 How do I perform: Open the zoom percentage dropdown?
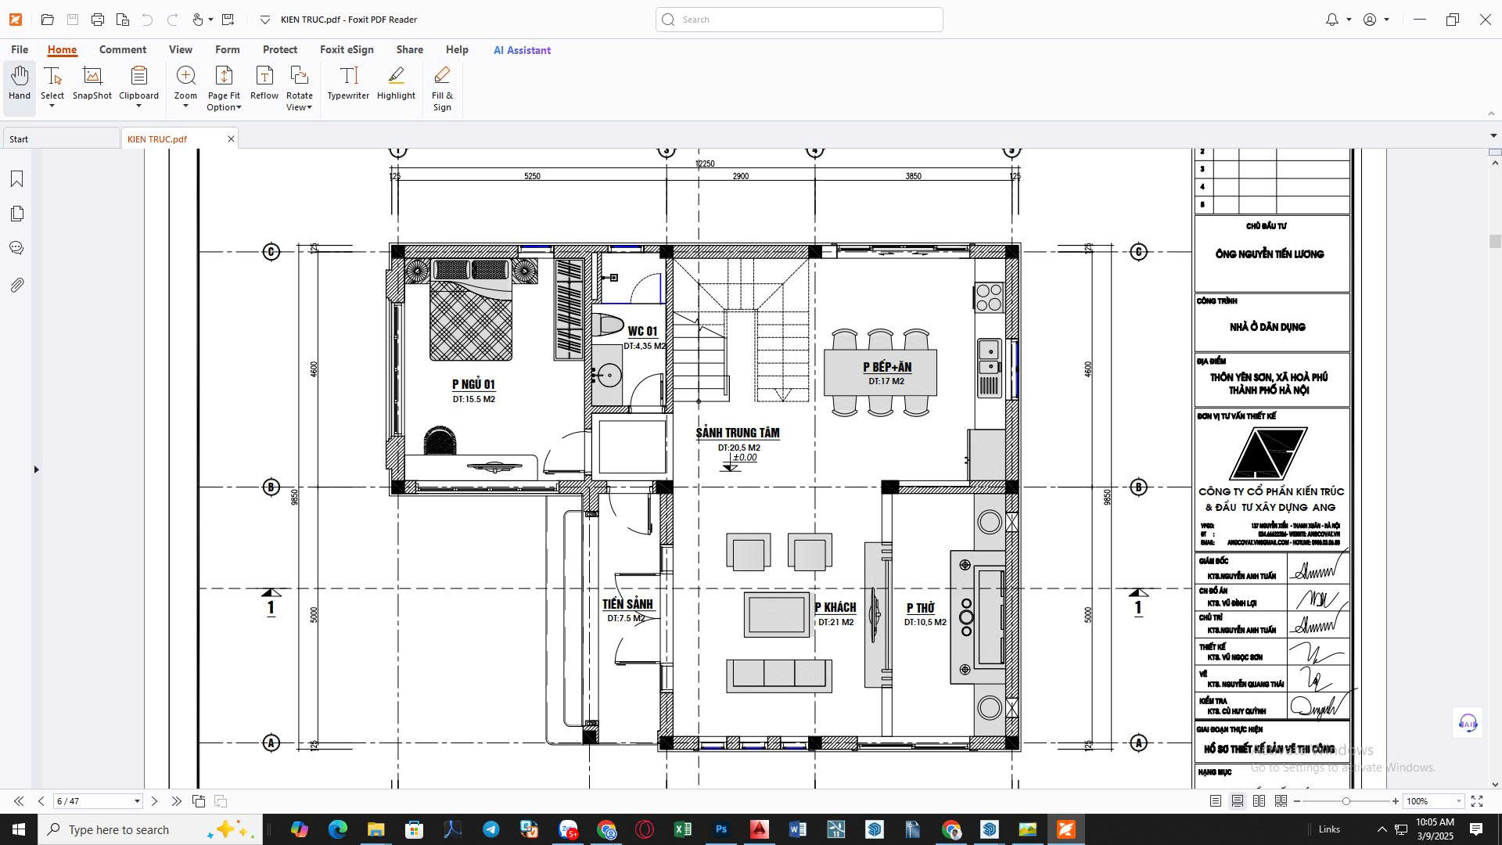click(1458, 801)
